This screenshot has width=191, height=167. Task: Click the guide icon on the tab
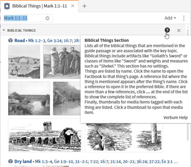point(7,6)
